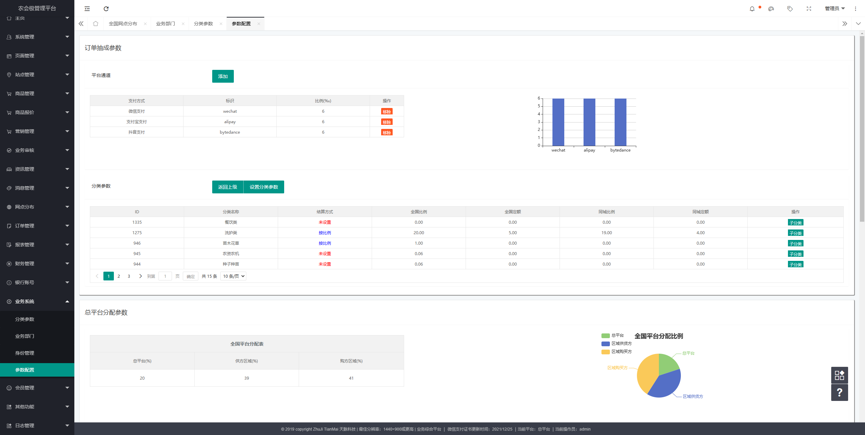Go to home tab icon
The image size is (865, 435).
coord(96,24)
